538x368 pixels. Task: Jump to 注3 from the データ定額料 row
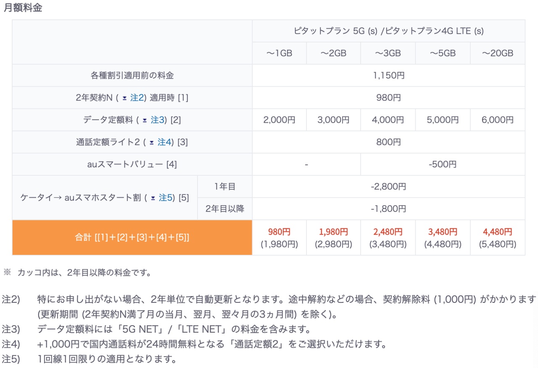pos(158,120)
